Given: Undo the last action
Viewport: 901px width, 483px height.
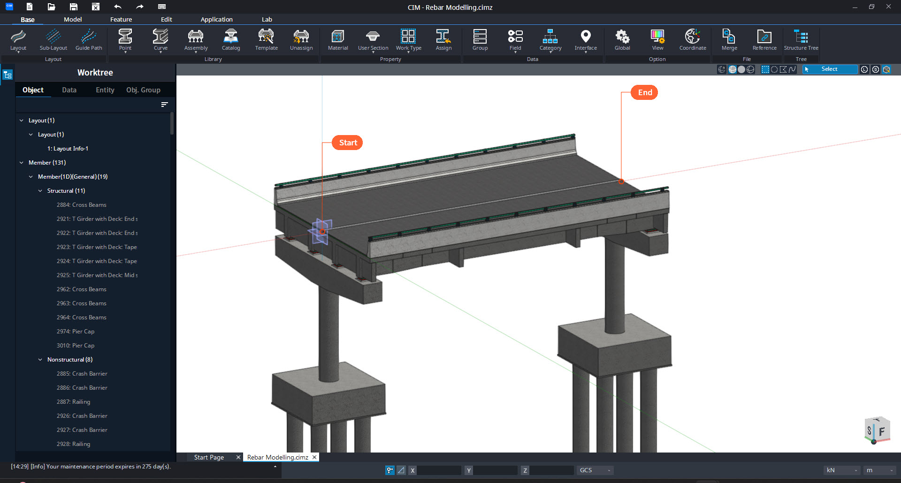Looking at the screenshot, I should point(118,7).
